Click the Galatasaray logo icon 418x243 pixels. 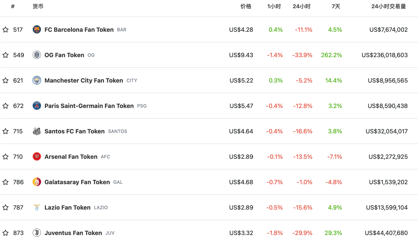37,182
